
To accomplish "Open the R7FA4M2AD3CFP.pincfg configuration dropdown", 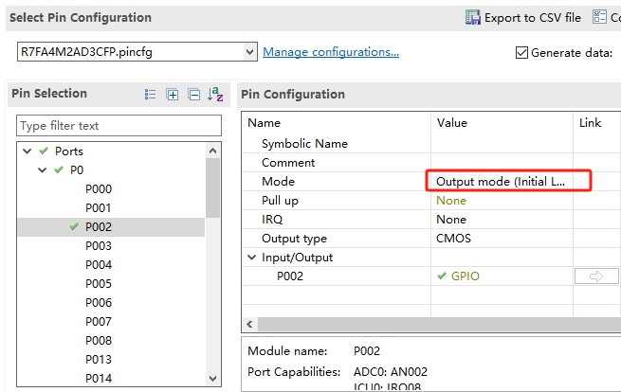I will point(249,52).
